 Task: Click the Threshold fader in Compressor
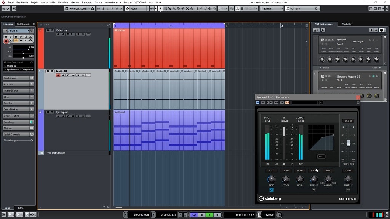coord(348,143)
